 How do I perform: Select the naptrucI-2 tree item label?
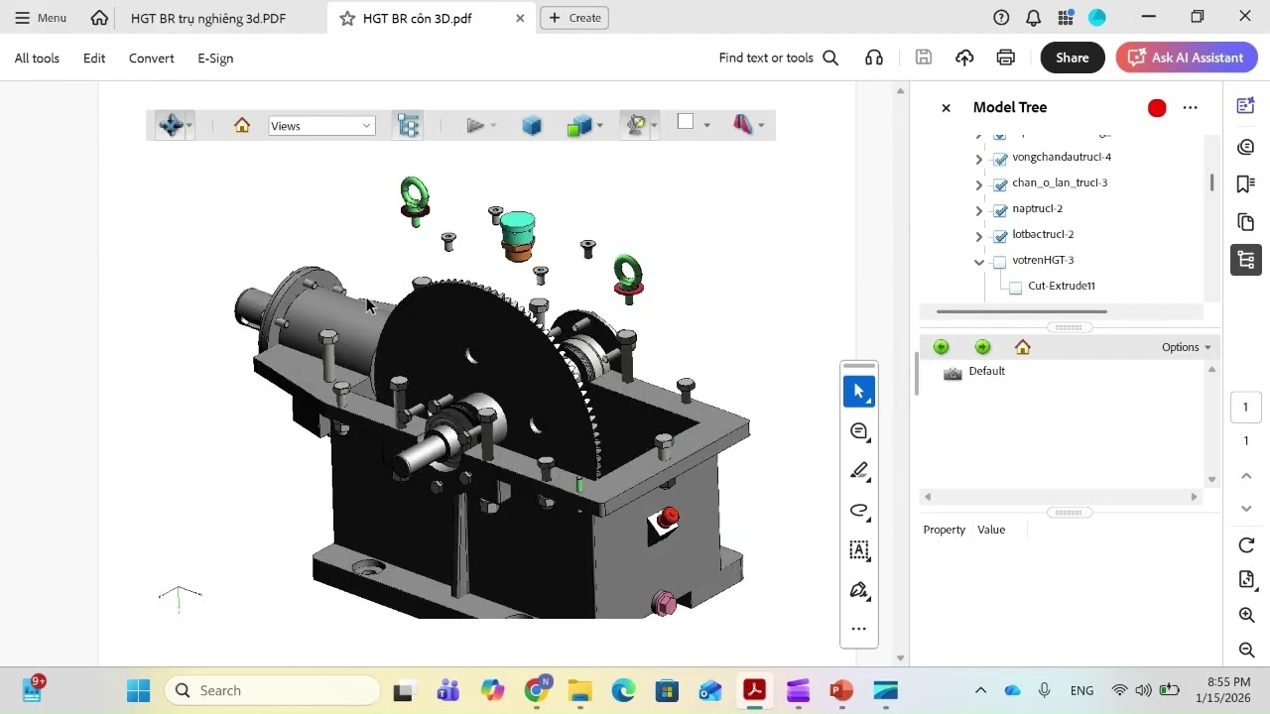click(1038, 208)
